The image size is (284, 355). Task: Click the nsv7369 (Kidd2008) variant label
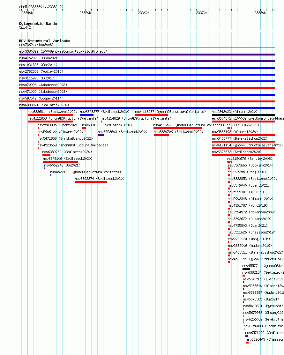click(36, 45)
